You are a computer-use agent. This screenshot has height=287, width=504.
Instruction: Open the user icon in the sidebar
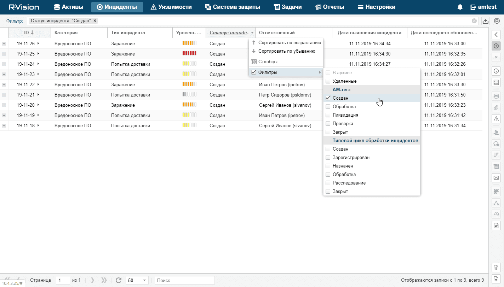[x=496, y=133]
